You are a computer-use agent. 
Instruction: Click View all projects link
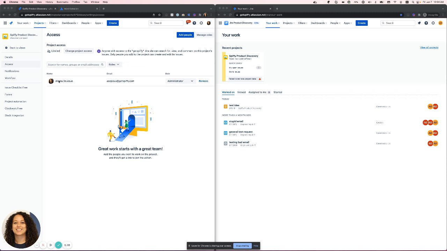(x=429, y=47)
